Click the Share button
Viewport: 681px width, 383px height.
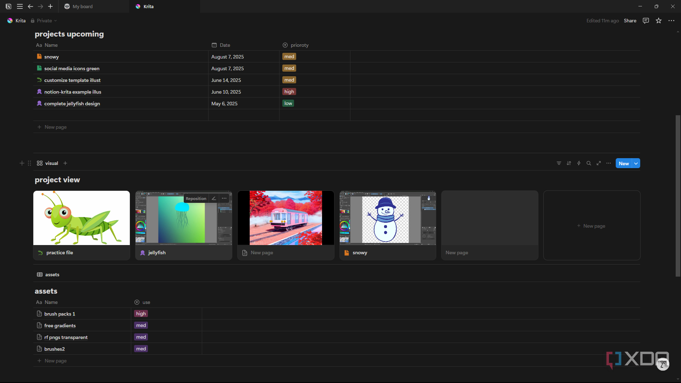(630, 21)
